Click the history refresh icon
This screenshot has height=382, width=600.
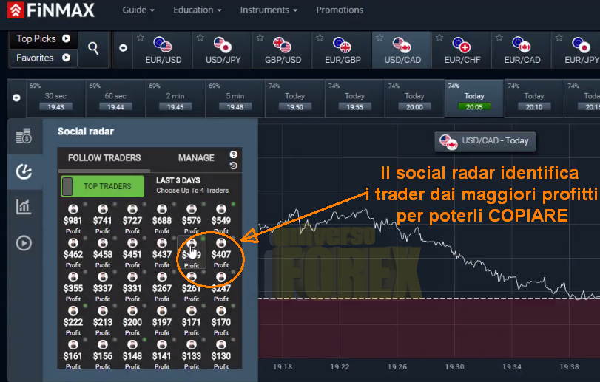(x=234, y=166)
